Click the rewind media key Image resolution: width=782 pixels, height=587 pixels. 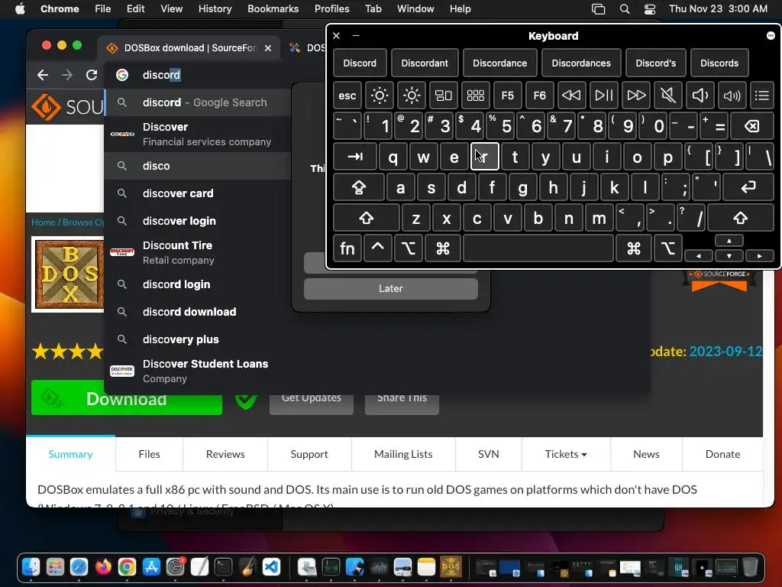(571, 96)
